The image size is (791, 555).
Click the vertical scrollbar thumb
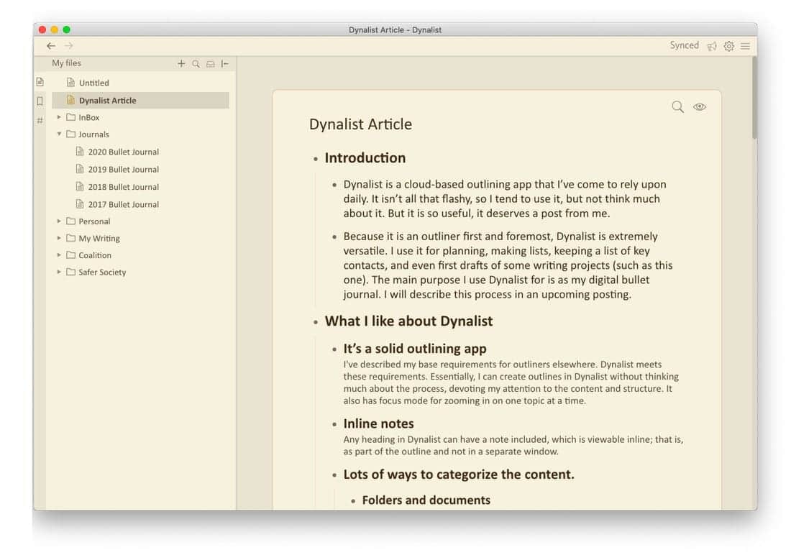tap(754, 97)
